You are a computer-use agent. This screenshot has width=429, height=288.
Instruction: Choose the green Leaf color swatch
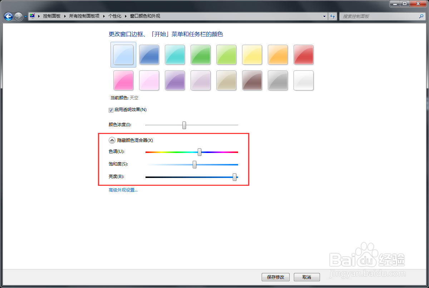tap(201, 55)
